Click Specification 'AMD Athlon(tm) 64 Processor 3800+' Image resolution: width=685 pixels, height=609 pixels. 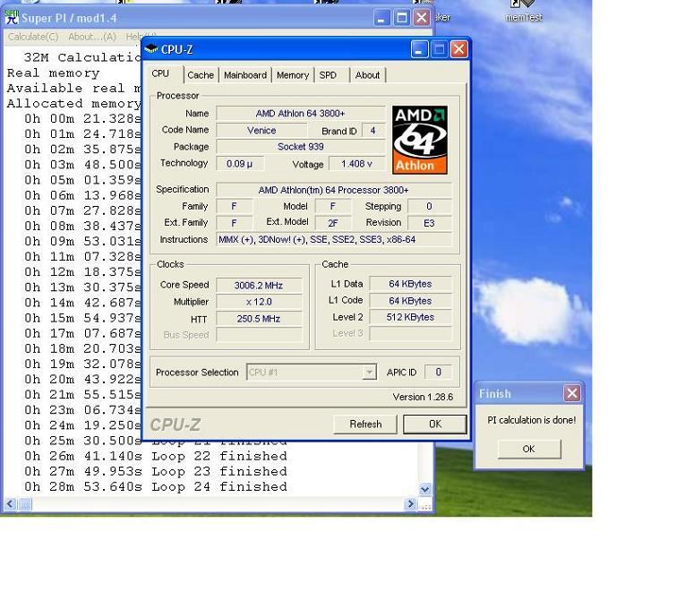click(333, 190)
